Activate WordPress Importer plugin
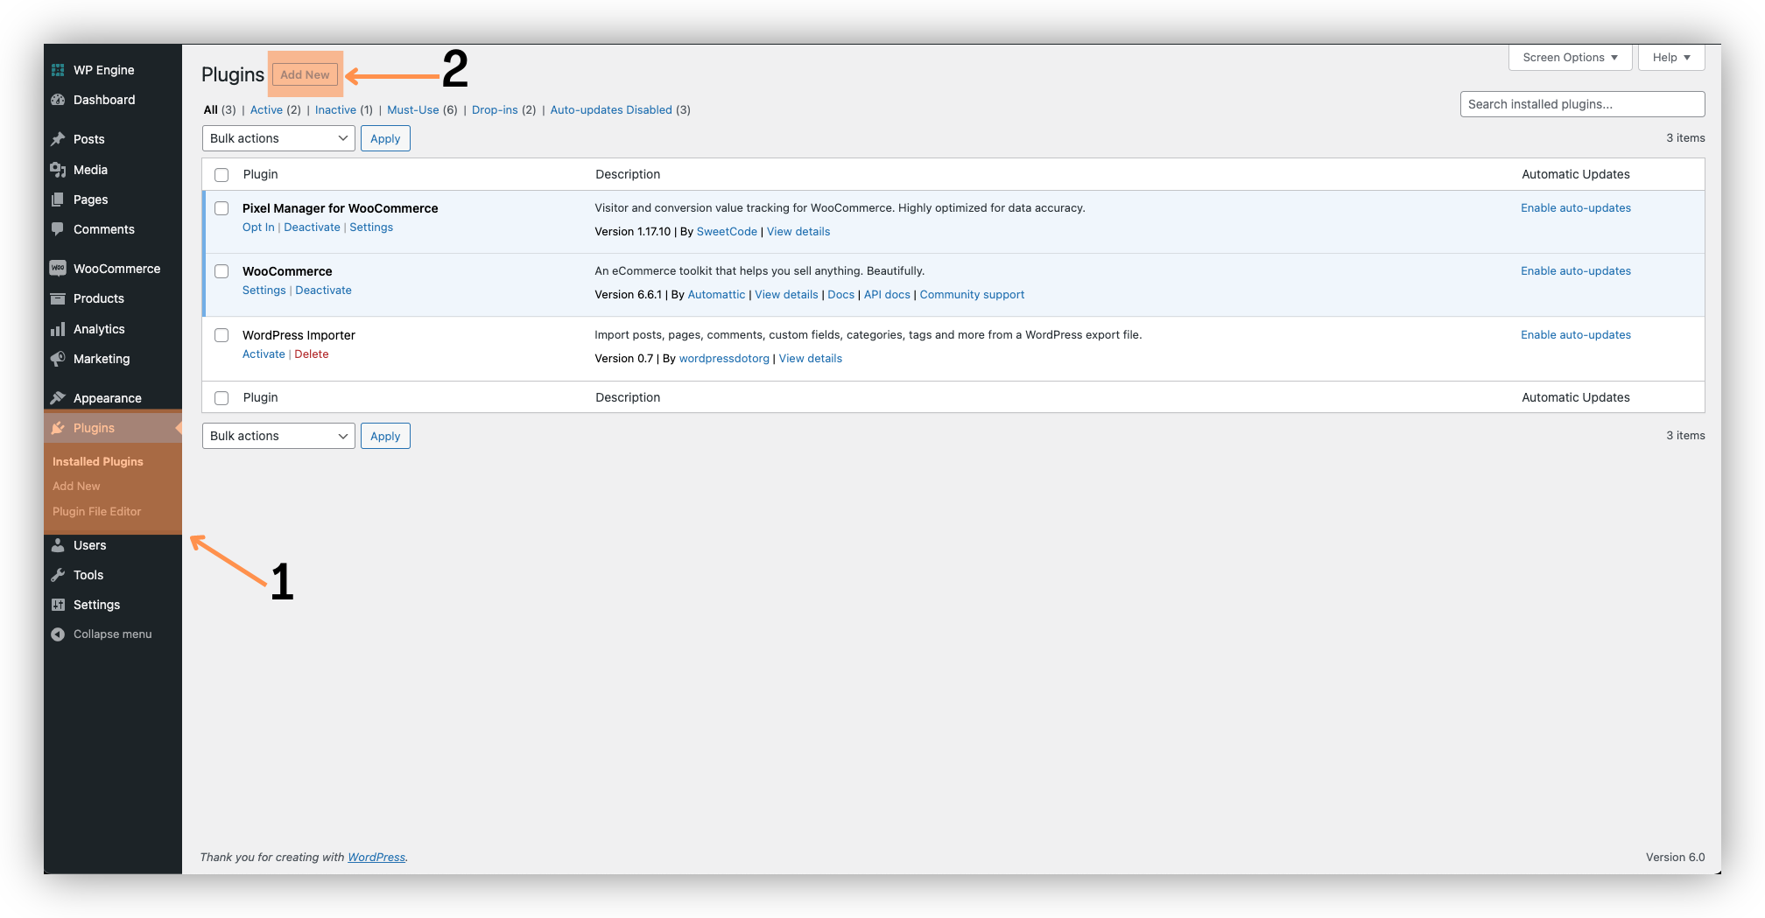 pyautogui.click(x=264, y=354)
